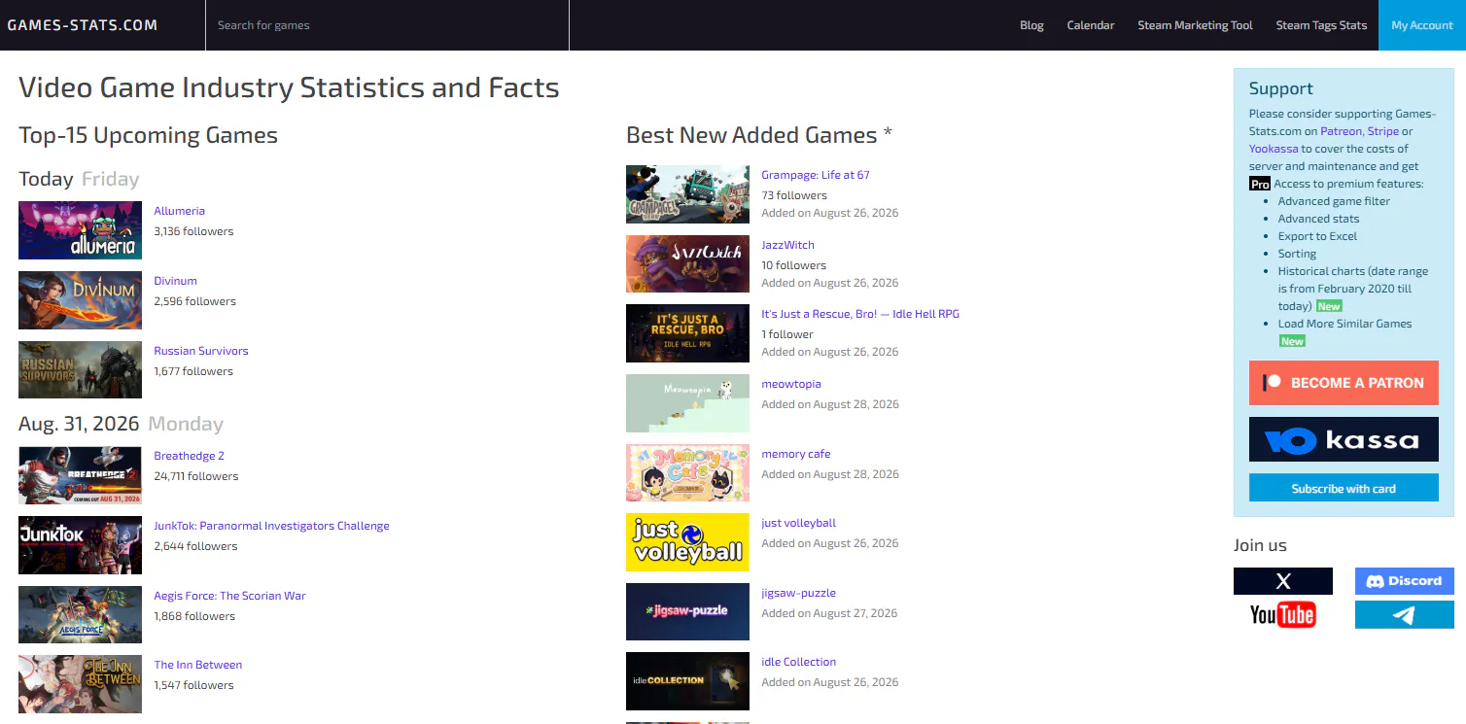Image resolution: width=1466 pixels, height=724 pixels.
Task: Click the Divinum thumbnail image
Action: 80,300
